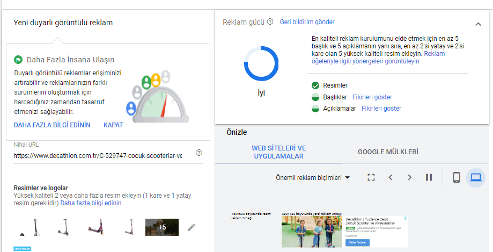
Task: Click the help icon next to Nihai URL
Action: coord(199,153)
